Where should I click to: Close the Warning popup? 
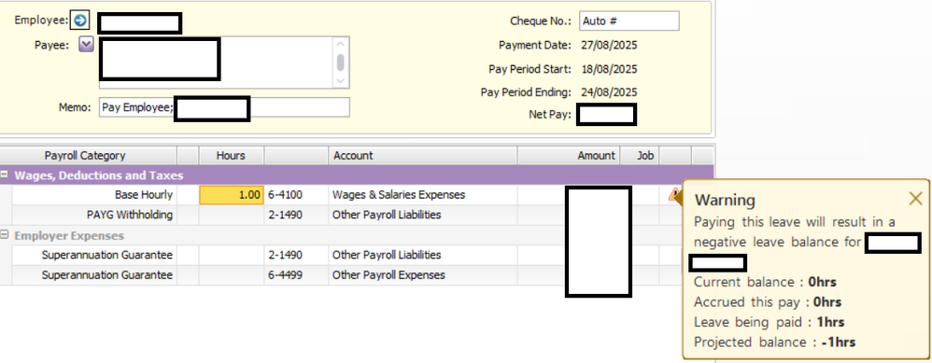click(x=915, y=199)
